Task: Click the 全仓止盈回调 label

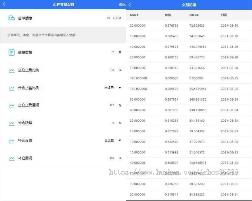Action: pyautogui.click(x=29, y=105)
